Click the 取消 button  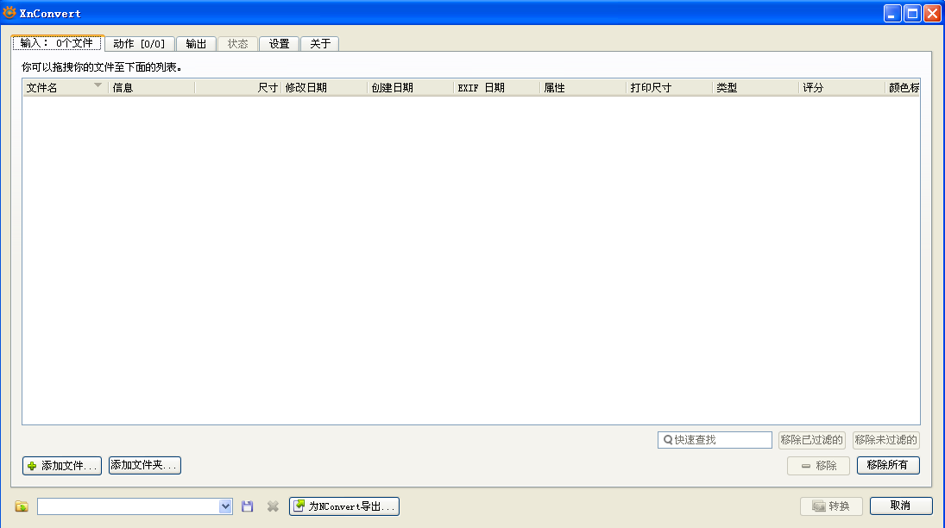901,506
